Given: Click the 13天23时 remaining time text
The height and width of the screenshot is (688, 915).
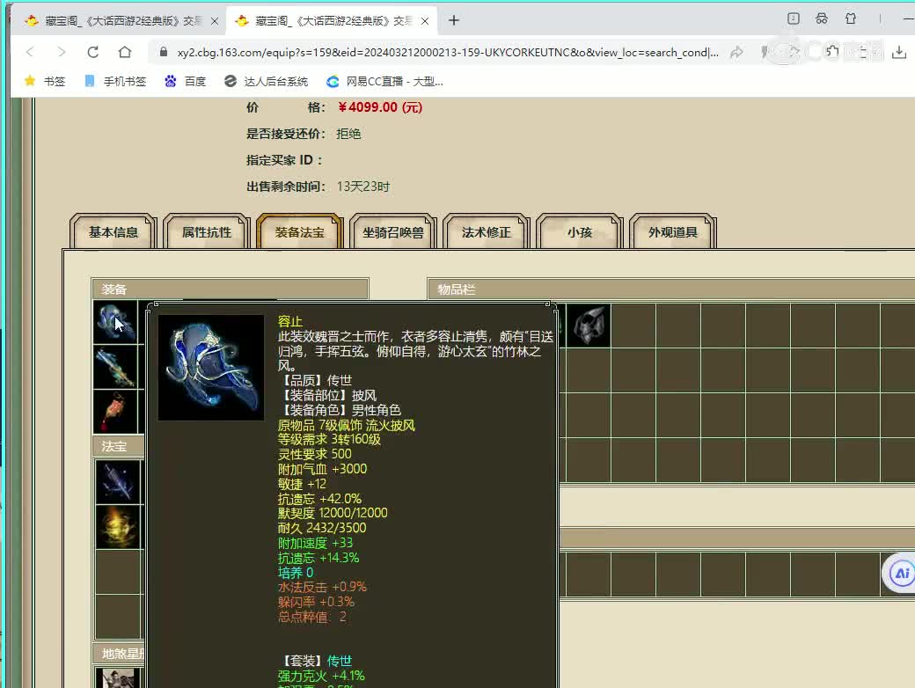Looking at the screenshot, I should coord(363,187).
